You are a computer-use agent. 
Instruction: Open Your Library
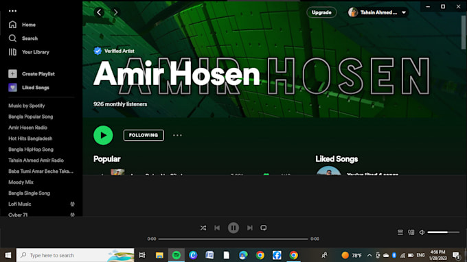[29, 52]
